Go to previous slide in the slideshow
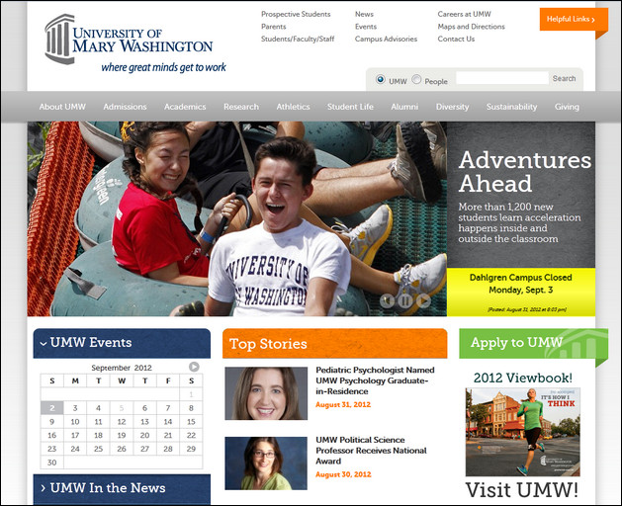The width and height of the screenshot is (622, 506). 388,300
